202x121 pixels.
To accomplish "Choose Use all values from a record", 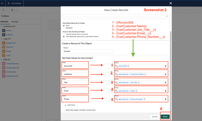I will (64, 34).
